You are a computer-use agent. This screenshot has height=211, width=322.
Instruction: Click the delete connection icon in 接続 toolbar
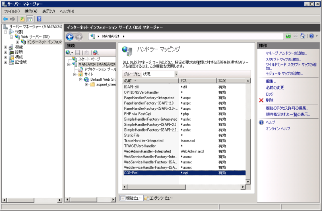click(95, 53)
